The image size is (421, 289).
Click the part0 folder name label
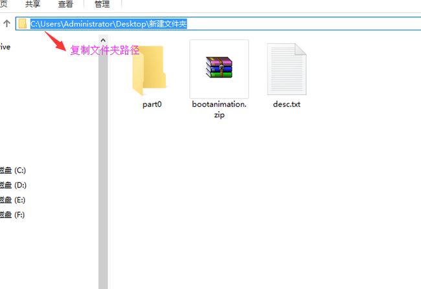pyautogui.click(x=152, y=104)
